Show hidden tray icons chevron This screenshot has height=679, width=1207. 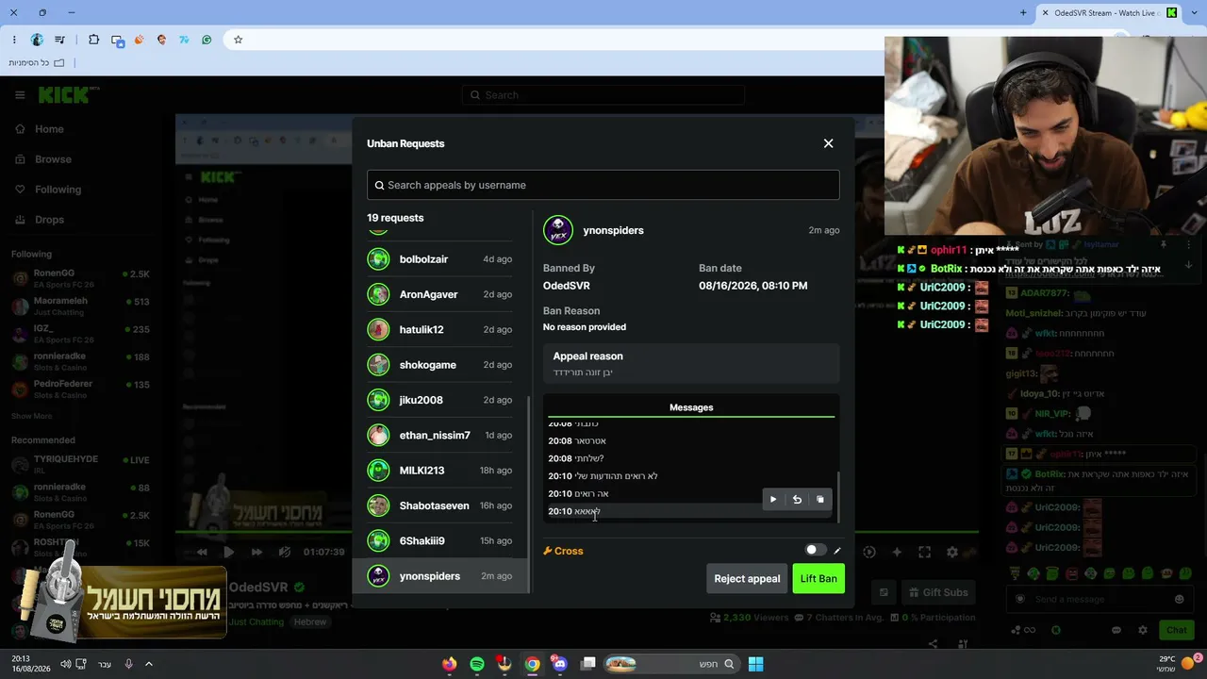point(148,664)
